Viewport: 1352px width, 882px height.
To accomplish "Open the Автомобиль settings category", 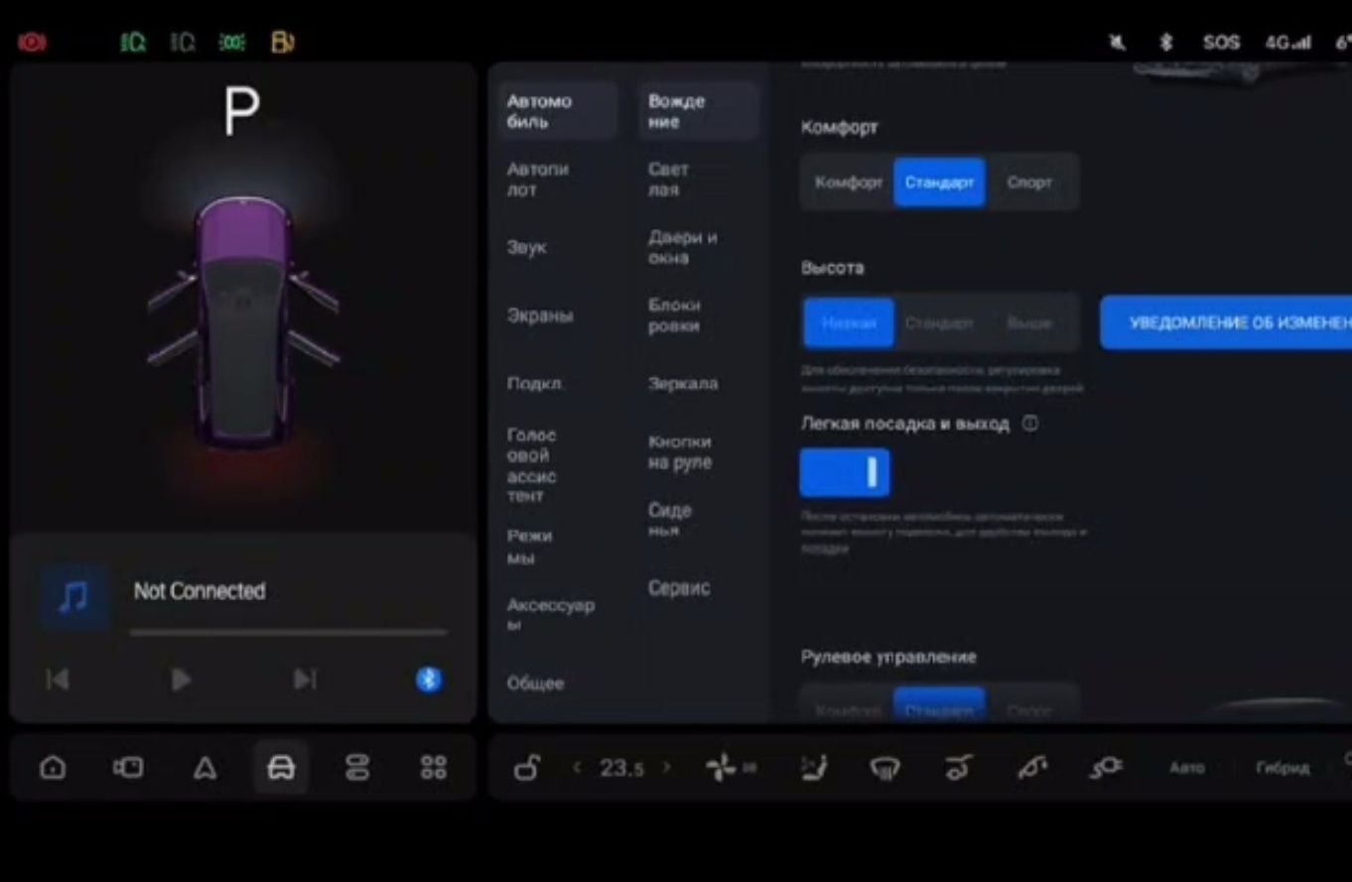I will 558,111.
